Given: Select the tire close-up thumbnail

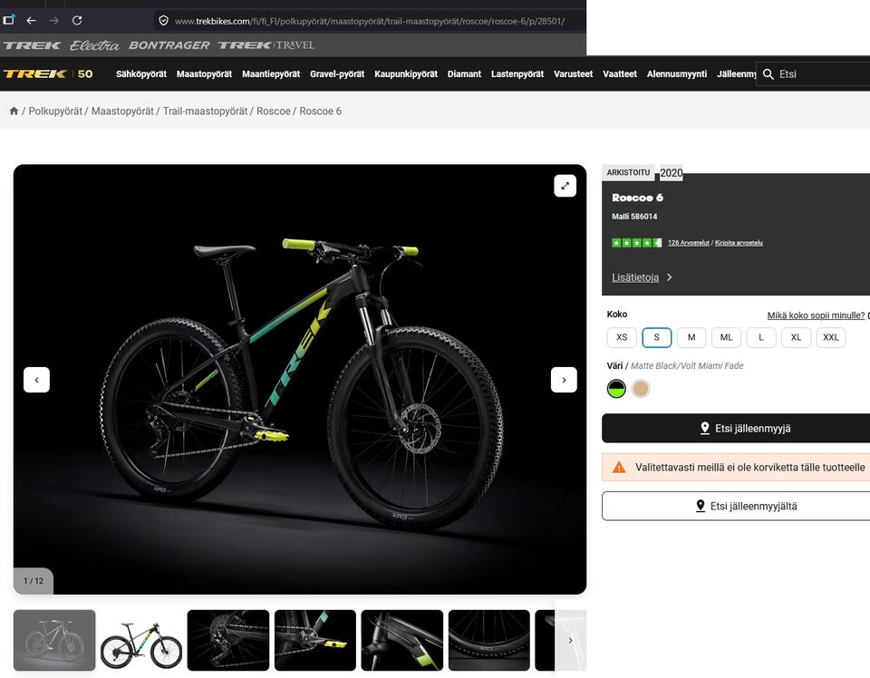Looking at the screenshot, I should [x=488, y=640].
